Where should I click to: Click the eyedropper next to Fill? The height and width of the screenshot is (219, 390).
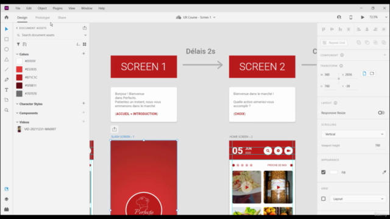coord(385,172)
